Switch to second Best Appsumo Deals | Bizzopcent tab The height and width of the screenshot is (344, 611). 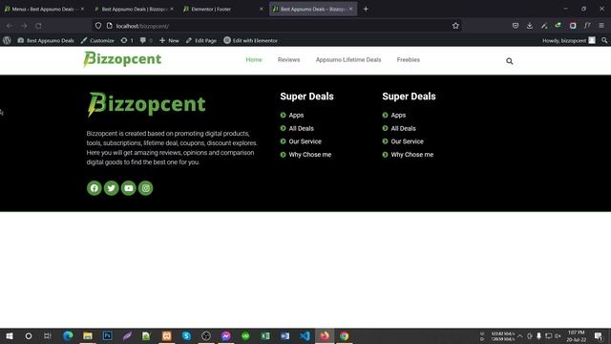tap(134, 9)
